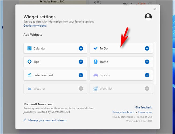Add the Calendar widget with plus button
Image resolution: width=175 pixels, height=134 pixels.
(x=81, y=48)
